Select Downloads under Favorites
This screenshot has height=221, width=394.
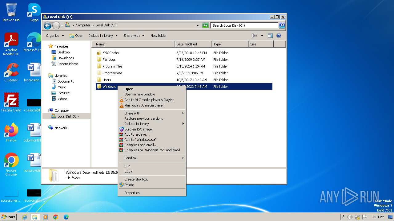click(66, 58)
